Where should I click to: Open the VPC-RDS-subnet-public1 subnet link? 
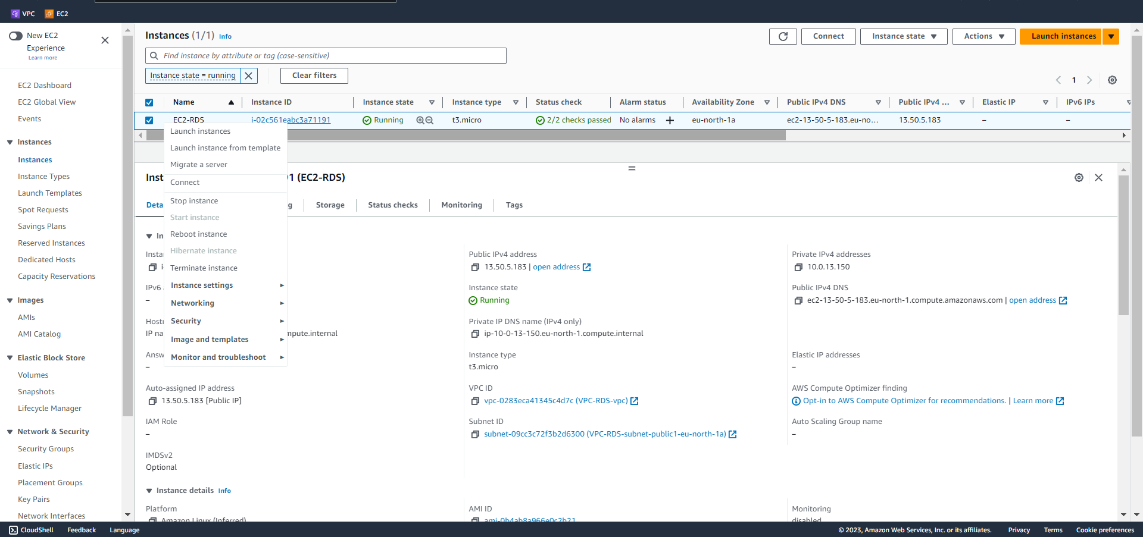(x=605, y=434)
